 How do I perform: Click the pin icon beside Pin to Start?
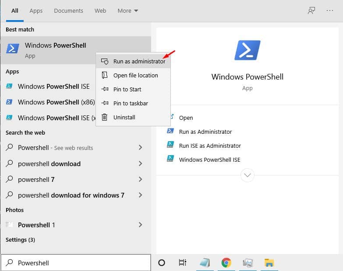pyautogui.click(x=105, y=89)
